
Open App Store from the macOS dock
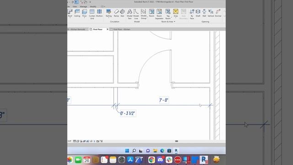[x=130, y=160]
